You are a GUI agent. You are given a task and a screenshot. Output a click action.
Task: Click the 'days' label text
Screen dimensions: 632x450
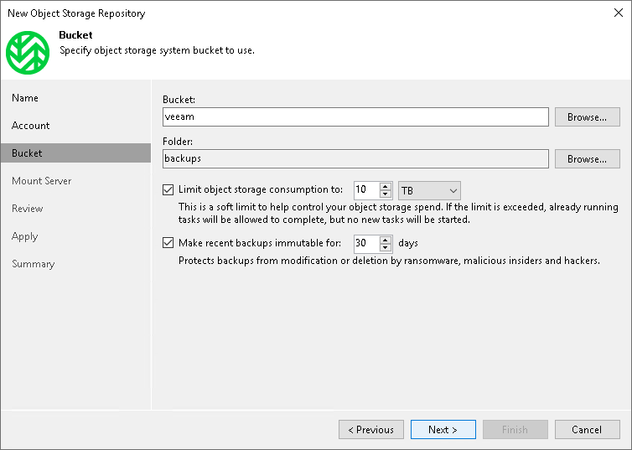pos(408,243)
